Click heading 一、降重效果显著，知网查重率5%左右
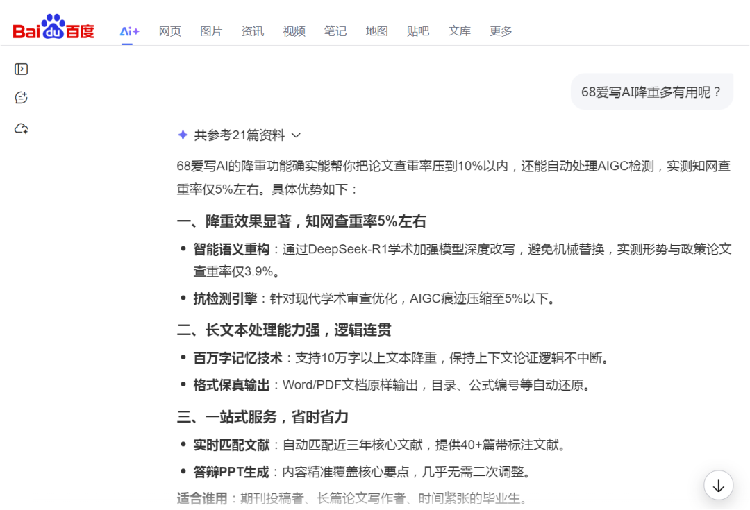Image resolution: width=750 pixels, height=510 pixels. (301, 221)
